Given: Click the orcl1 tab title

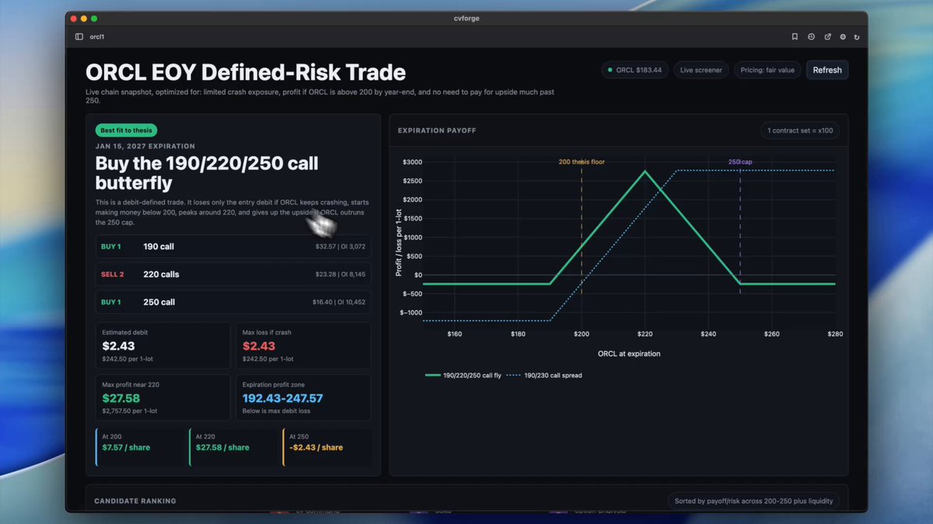Looking at the screenshot, I should [x=96, y=36].
